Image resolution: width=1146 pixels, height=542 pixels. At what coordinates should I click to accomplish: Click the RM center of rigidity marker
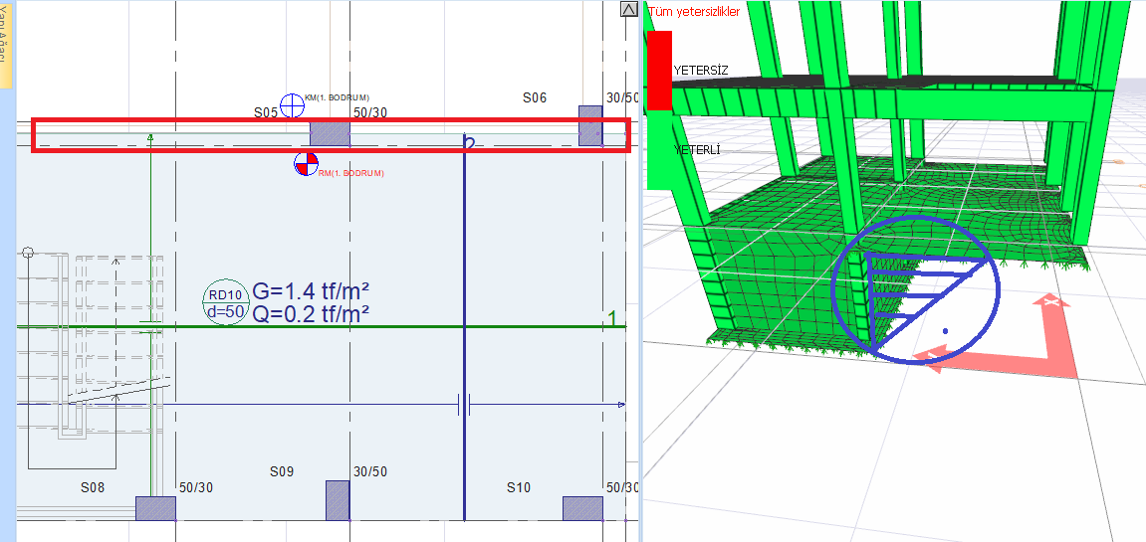pyautogui.click(x=307, y=164)
